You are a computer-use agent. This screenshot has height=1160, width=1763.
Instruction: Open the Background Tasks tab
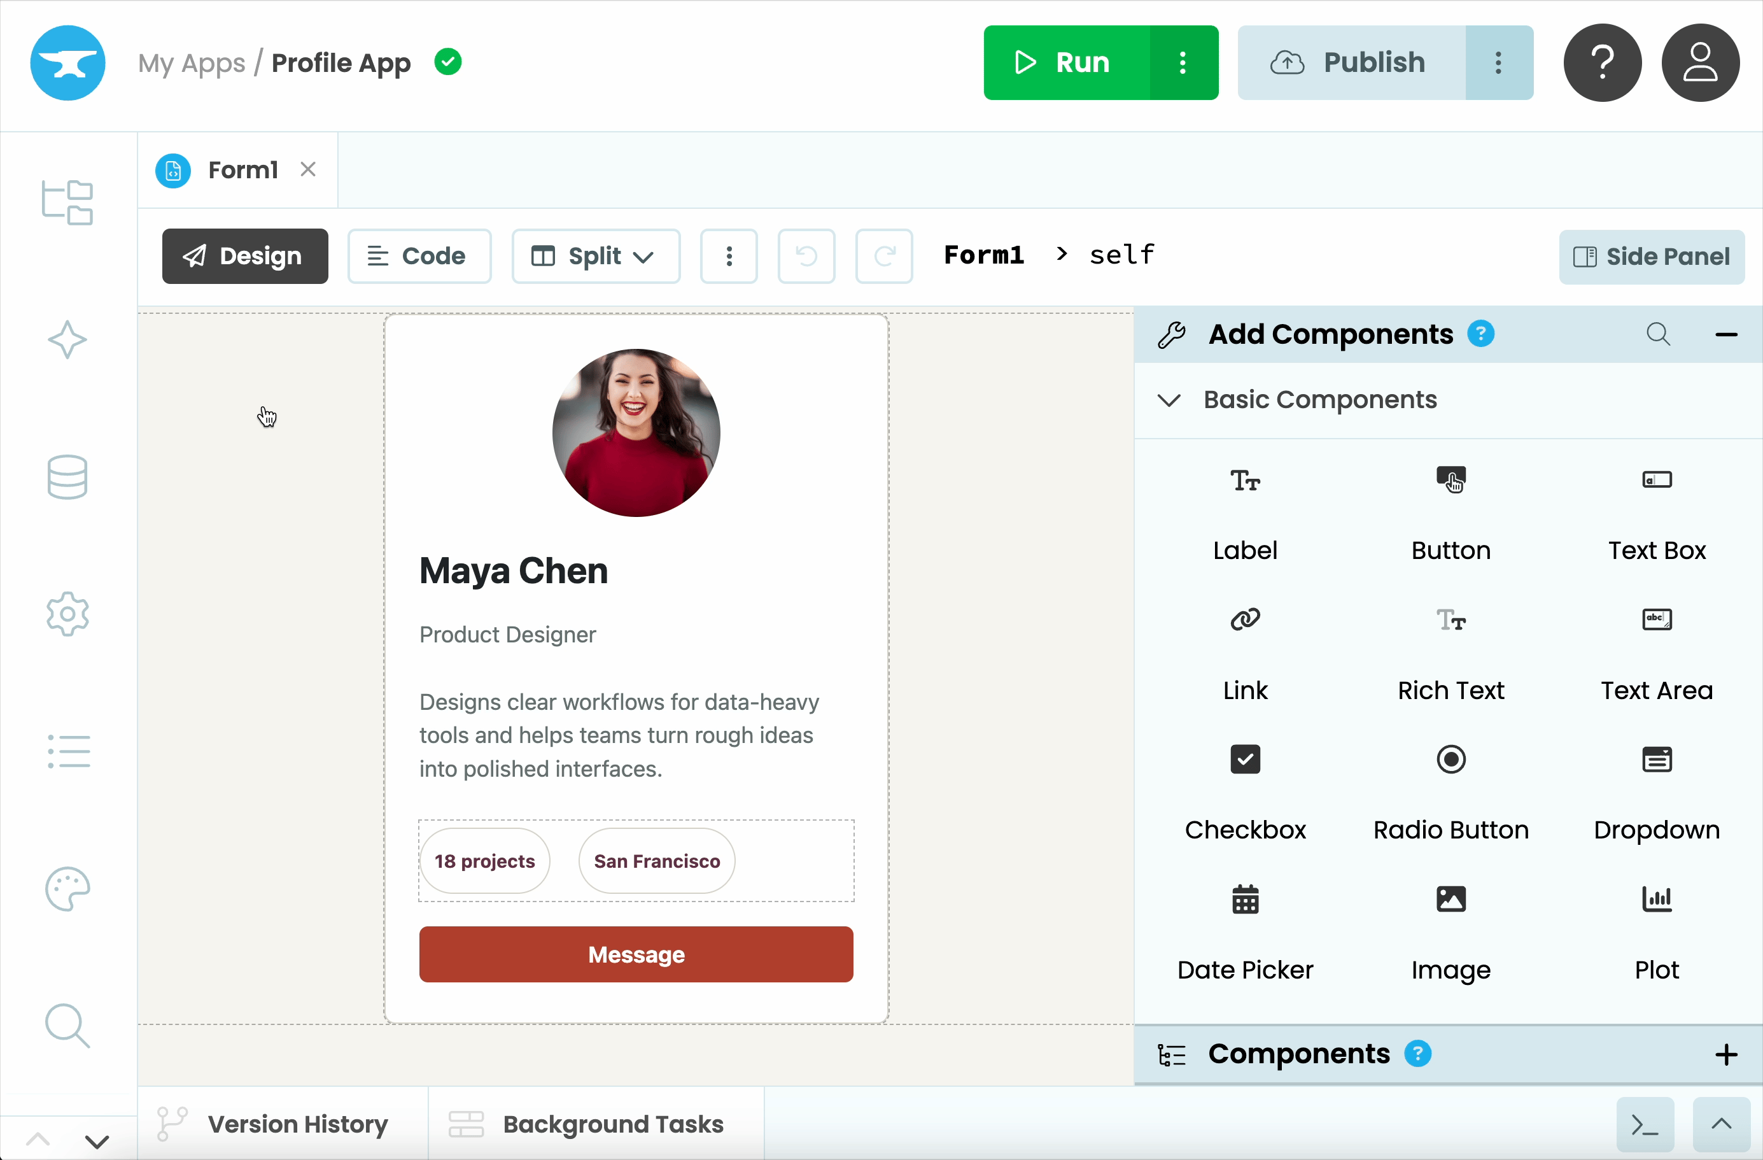point(596,1124)
